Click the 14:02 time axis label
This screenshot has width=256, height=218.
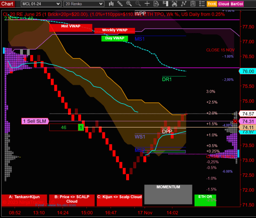172,213
